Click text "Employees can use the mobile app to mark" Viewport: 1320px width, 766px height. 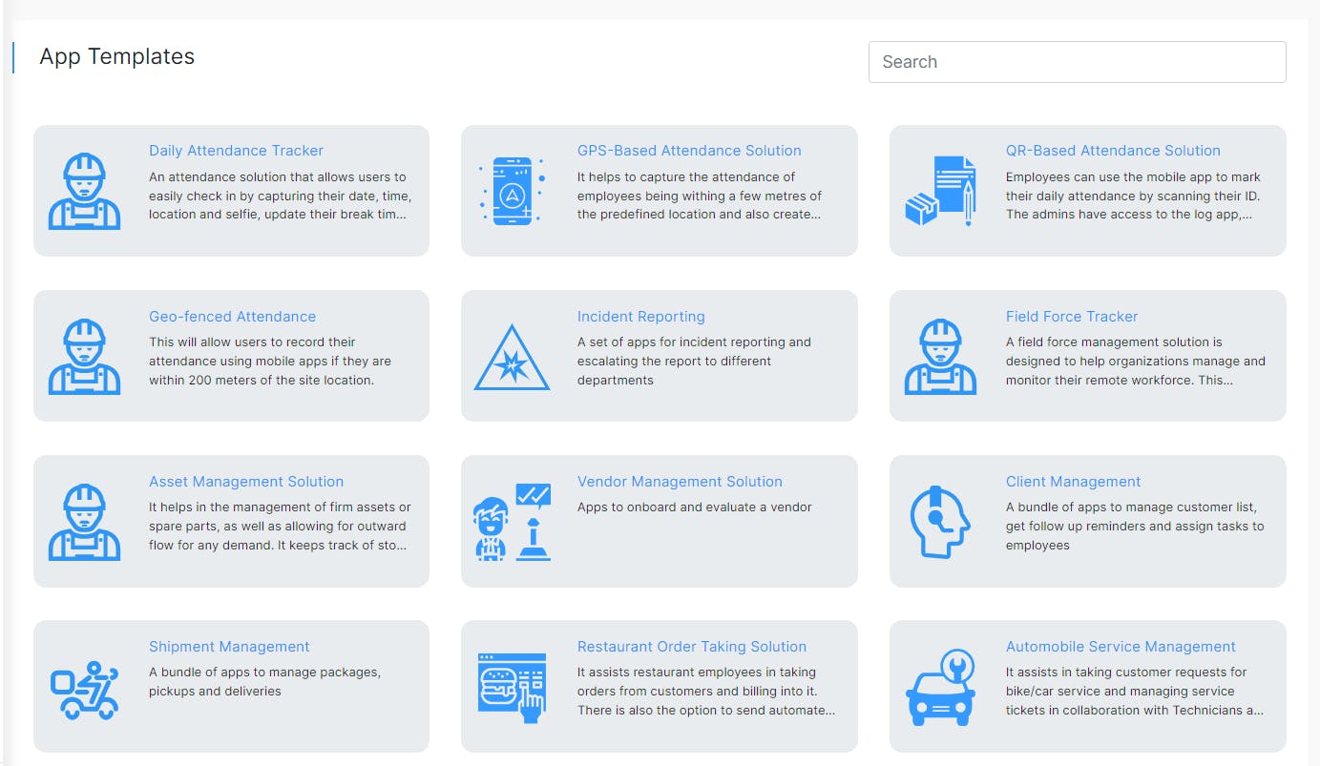coord(1133,176)
